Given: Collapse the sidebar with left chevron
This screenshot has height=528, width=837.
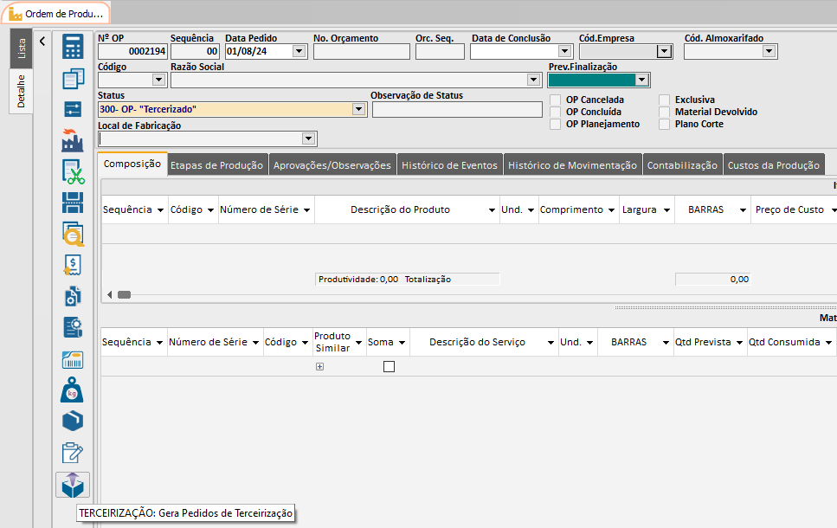Looking at the screenshot, I should pos(42,41).
